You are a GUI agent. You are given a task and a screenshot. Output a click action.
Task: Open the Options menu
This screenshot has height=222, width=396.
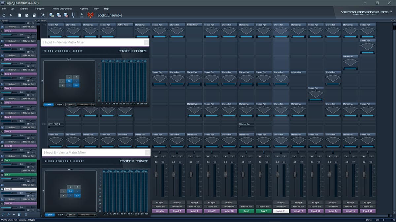coord(84,9)
